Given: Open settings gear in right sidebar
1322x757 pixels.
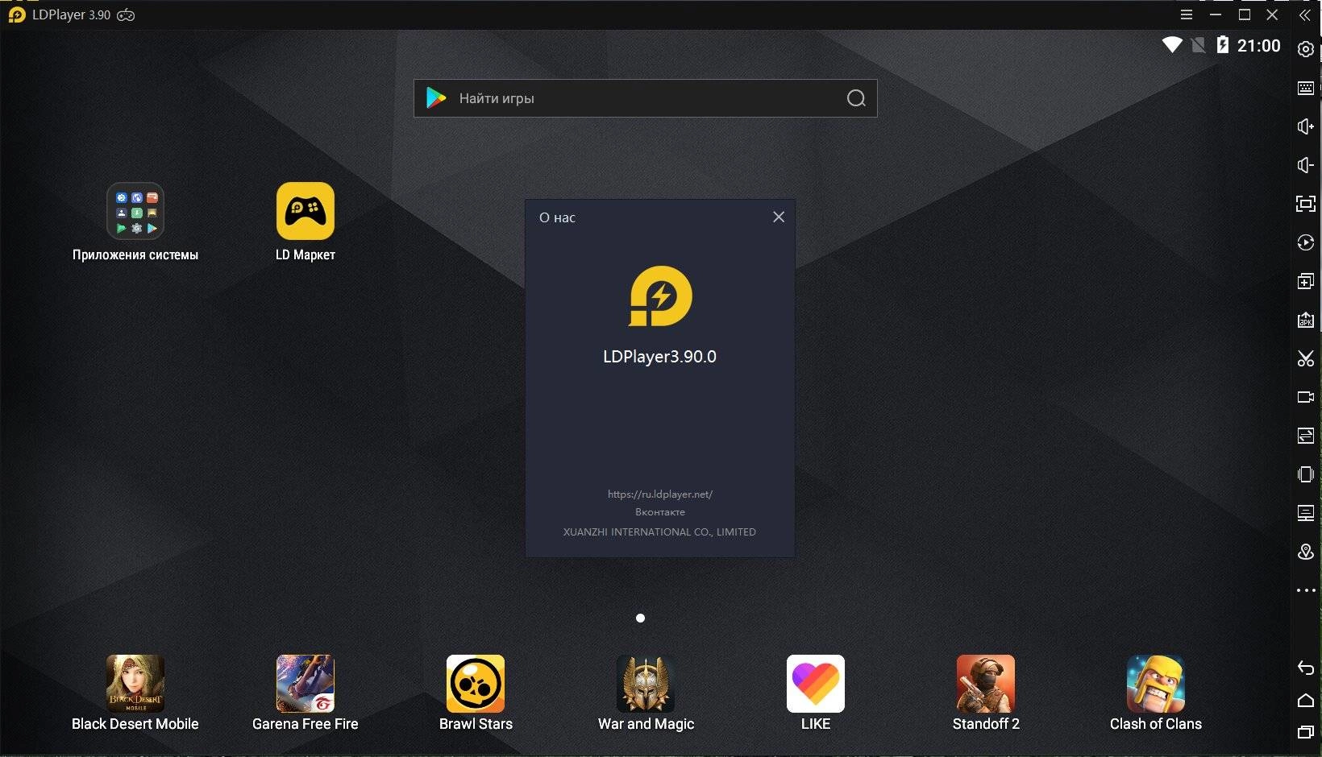Looking at the screenshot, I should click(x=1305, y=49).
